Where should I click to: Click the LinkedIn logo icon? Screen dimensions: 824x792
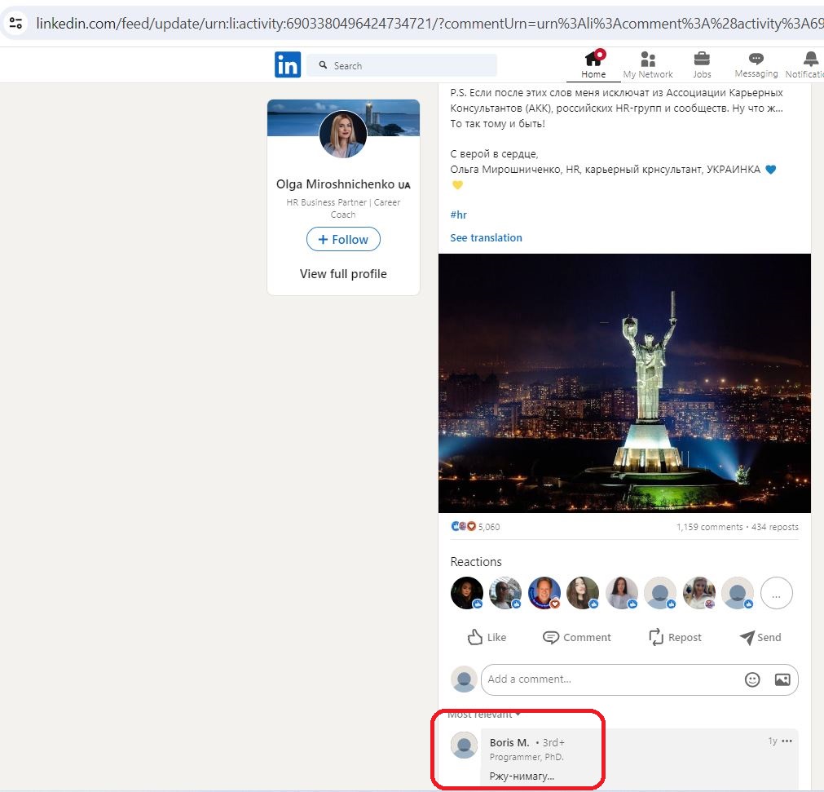coord(288,64)
